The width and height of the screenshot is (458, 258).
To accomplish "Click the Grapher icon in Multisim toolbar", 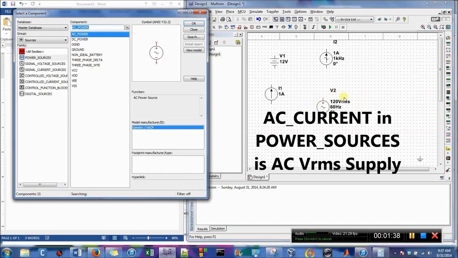I will tap(301, 19).
